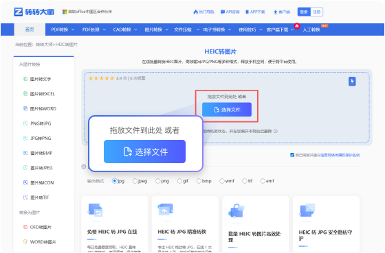Click the 批量 HEIC 转图片高效处理 card title
Viewport: 385px width, 253px height.
pos(254,237)
